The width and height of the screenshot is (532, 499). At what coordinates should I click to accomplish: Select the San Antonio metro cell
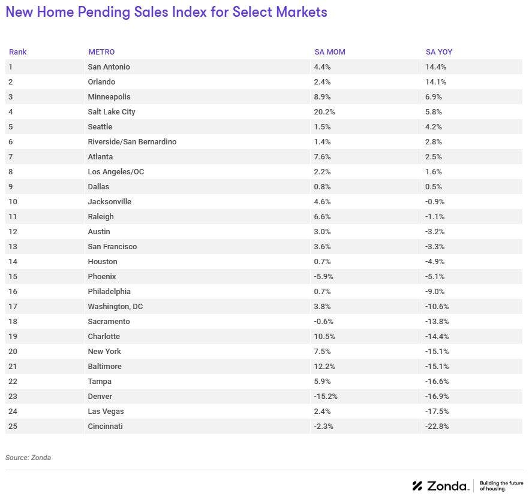109,67
